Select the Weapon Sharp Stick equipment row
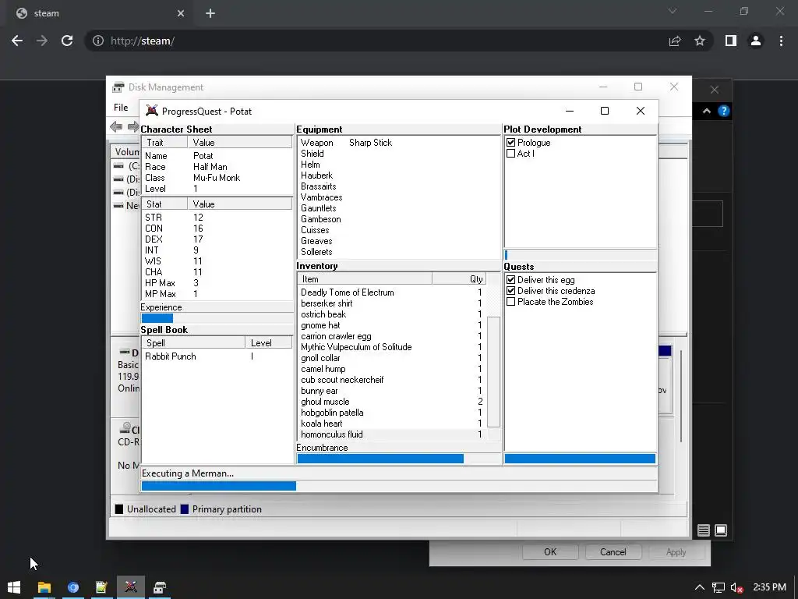 [x=398, y=143]
